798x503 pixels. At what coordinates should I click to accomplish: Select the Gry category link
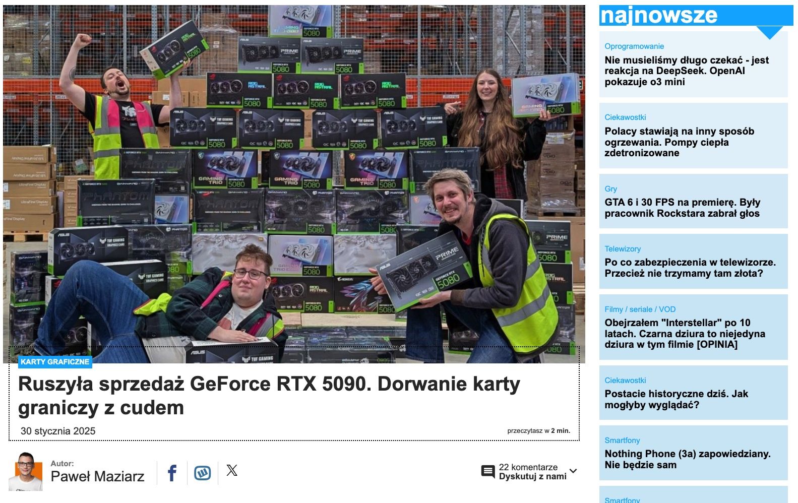tap(610, 189)
